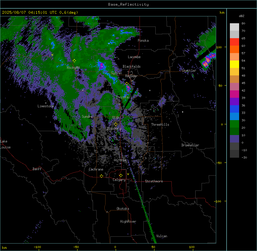Click the yellow diamond marker below Cochrane
The width and height of the screenshot is (257, 251).
101,176
